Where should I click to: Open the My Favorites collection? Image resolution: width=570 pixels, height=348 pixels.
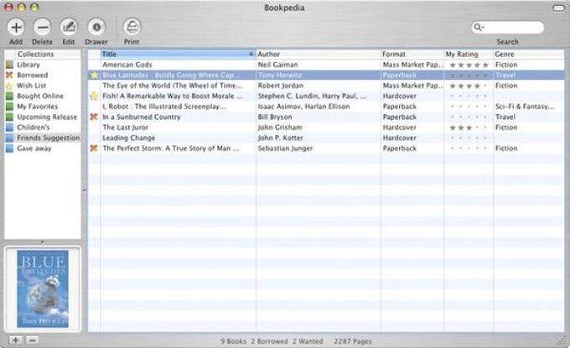43,106
